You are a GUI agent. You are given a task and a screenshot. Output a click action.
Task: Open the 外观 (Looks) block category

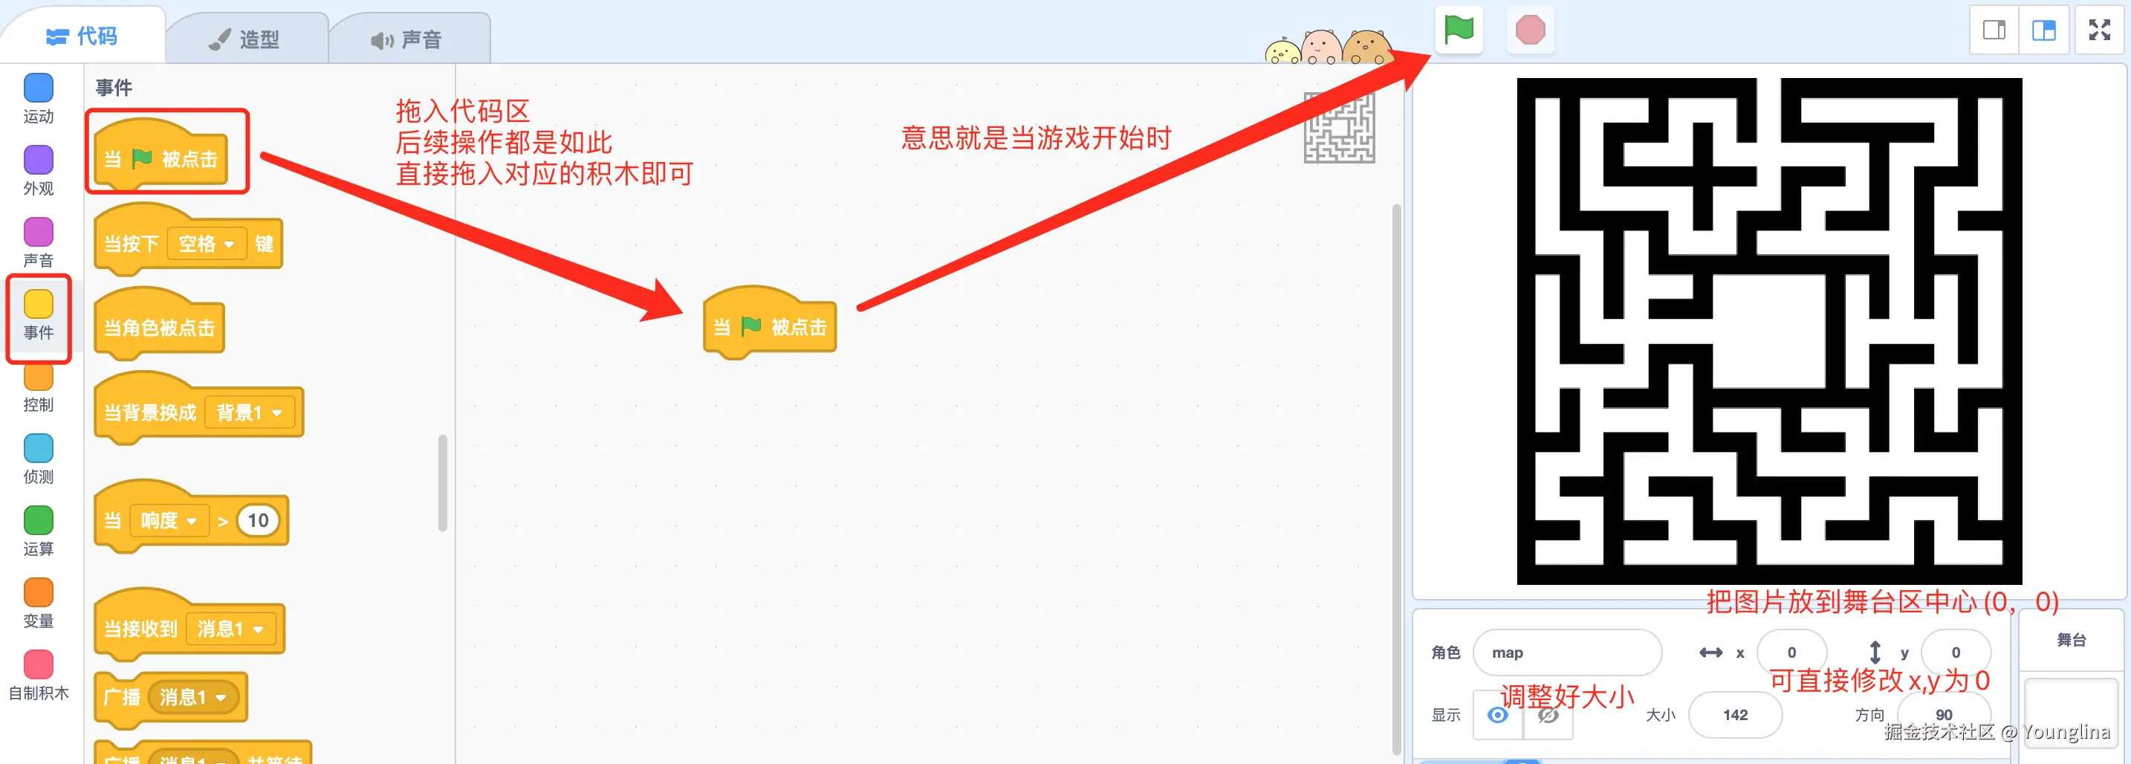(38, 170)
